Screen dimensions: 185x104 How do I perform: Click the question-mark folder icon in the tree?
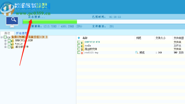coord(12,47)
